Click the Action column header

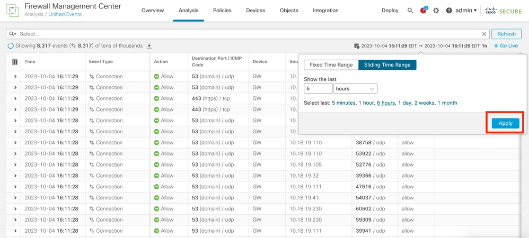point(161,61)
